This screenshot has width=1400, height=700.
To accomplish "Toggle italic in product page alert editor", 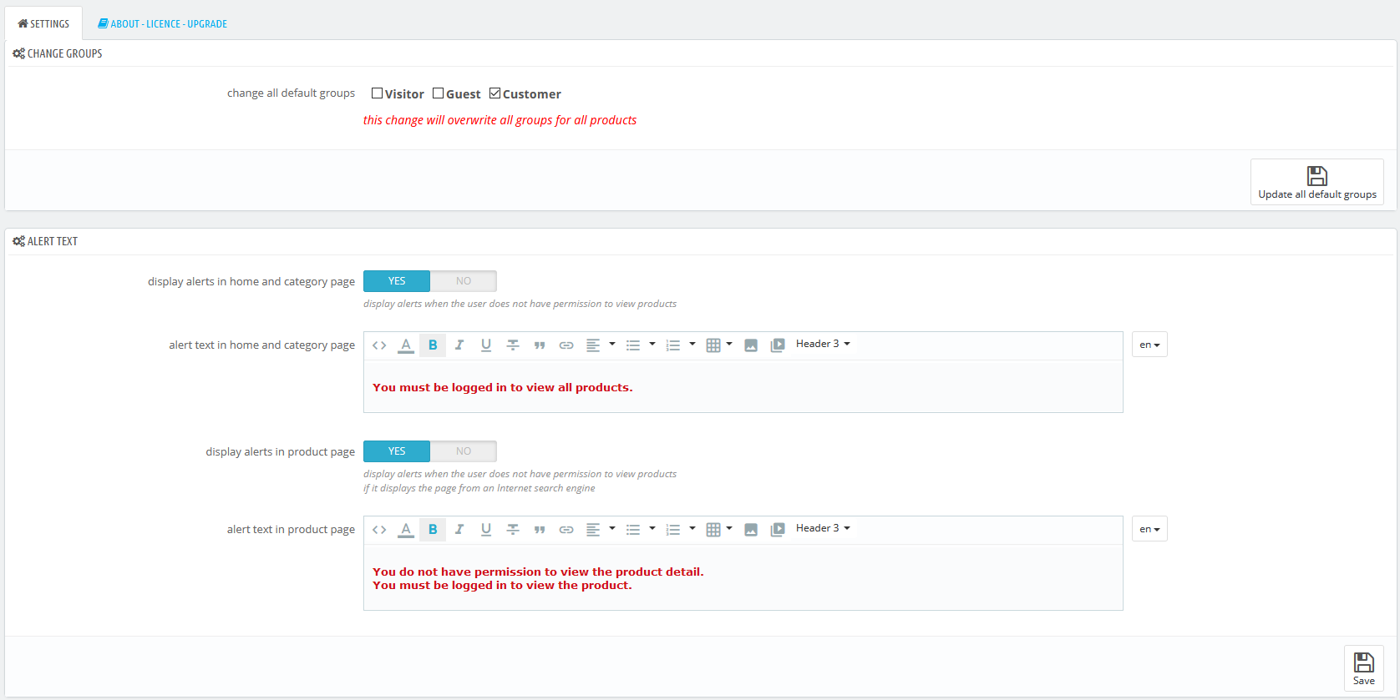I will tap(459, 530).
